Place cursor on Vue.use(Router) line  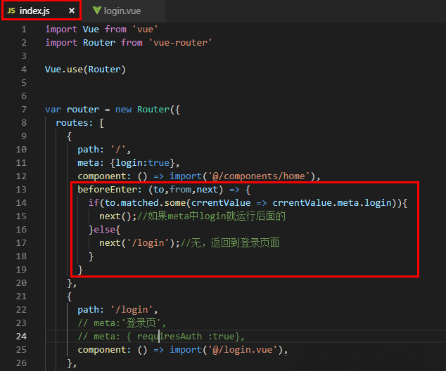[x=85, y=70]
